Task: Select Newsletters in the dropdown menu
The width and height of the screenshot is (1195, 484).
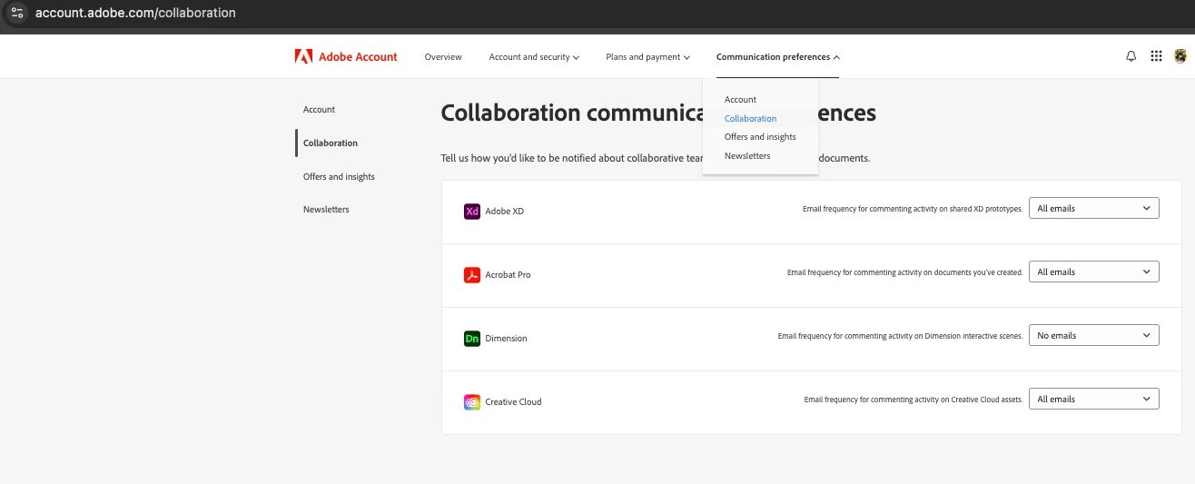Action: click(x=747, y=156)
